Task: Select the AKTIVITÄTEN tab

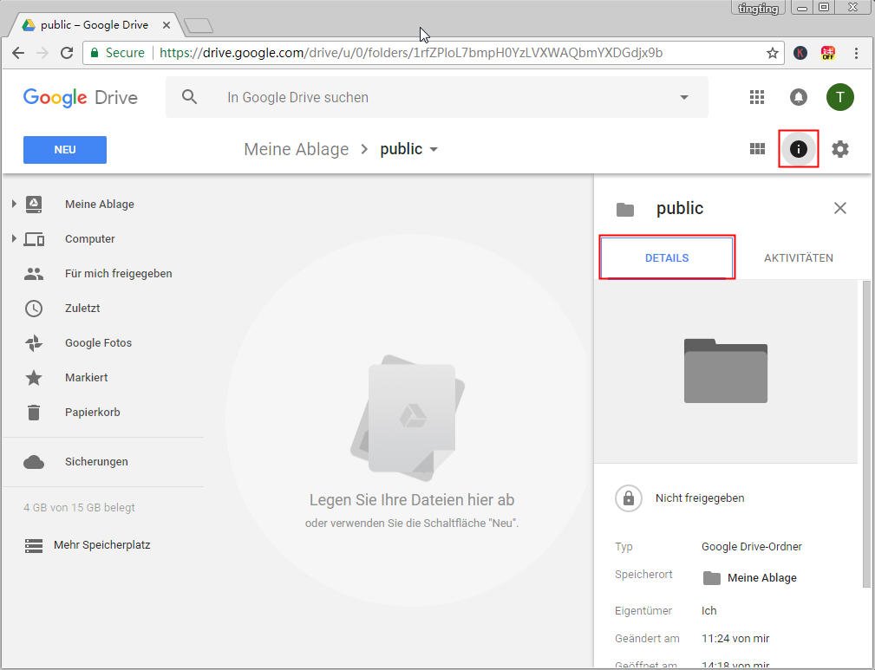Action: coord(798,257)
